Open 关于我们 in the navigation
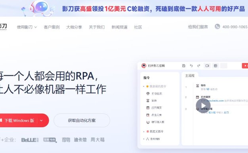 97,27
